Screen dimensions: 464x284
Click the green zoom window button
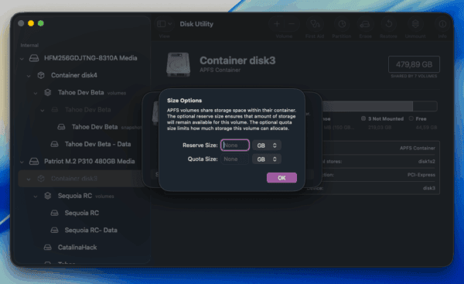[x=41, y=23]
